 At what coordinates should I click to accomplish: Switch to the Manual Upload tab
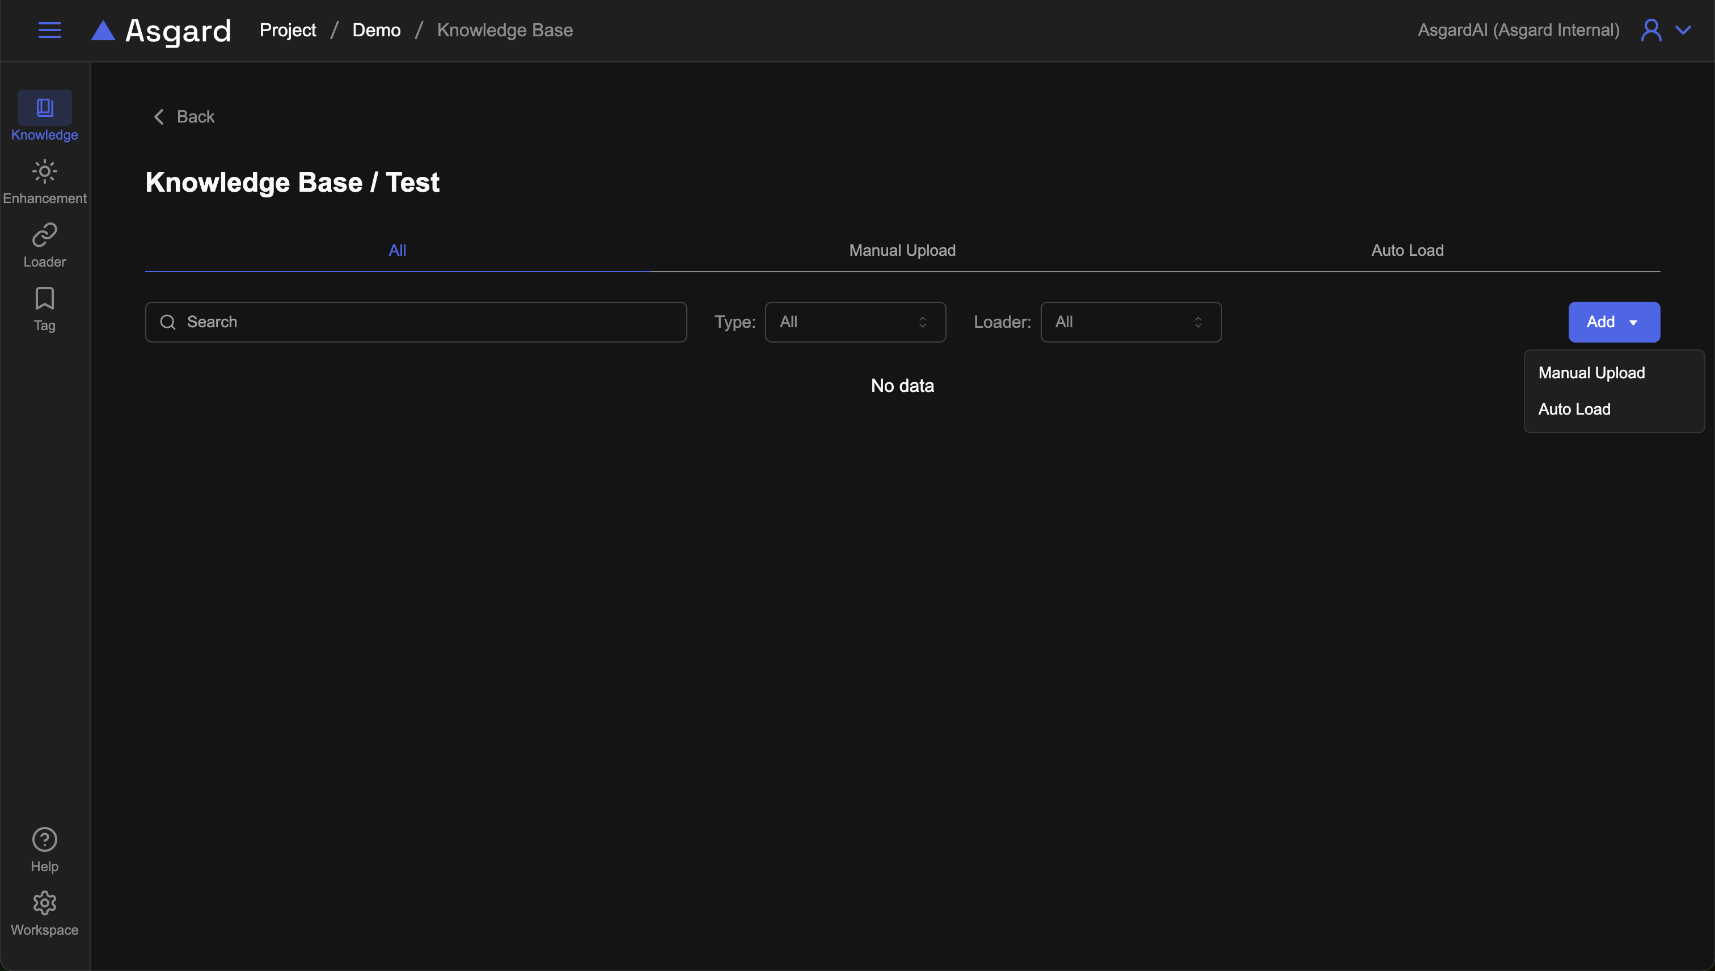(x=902, y=251)
